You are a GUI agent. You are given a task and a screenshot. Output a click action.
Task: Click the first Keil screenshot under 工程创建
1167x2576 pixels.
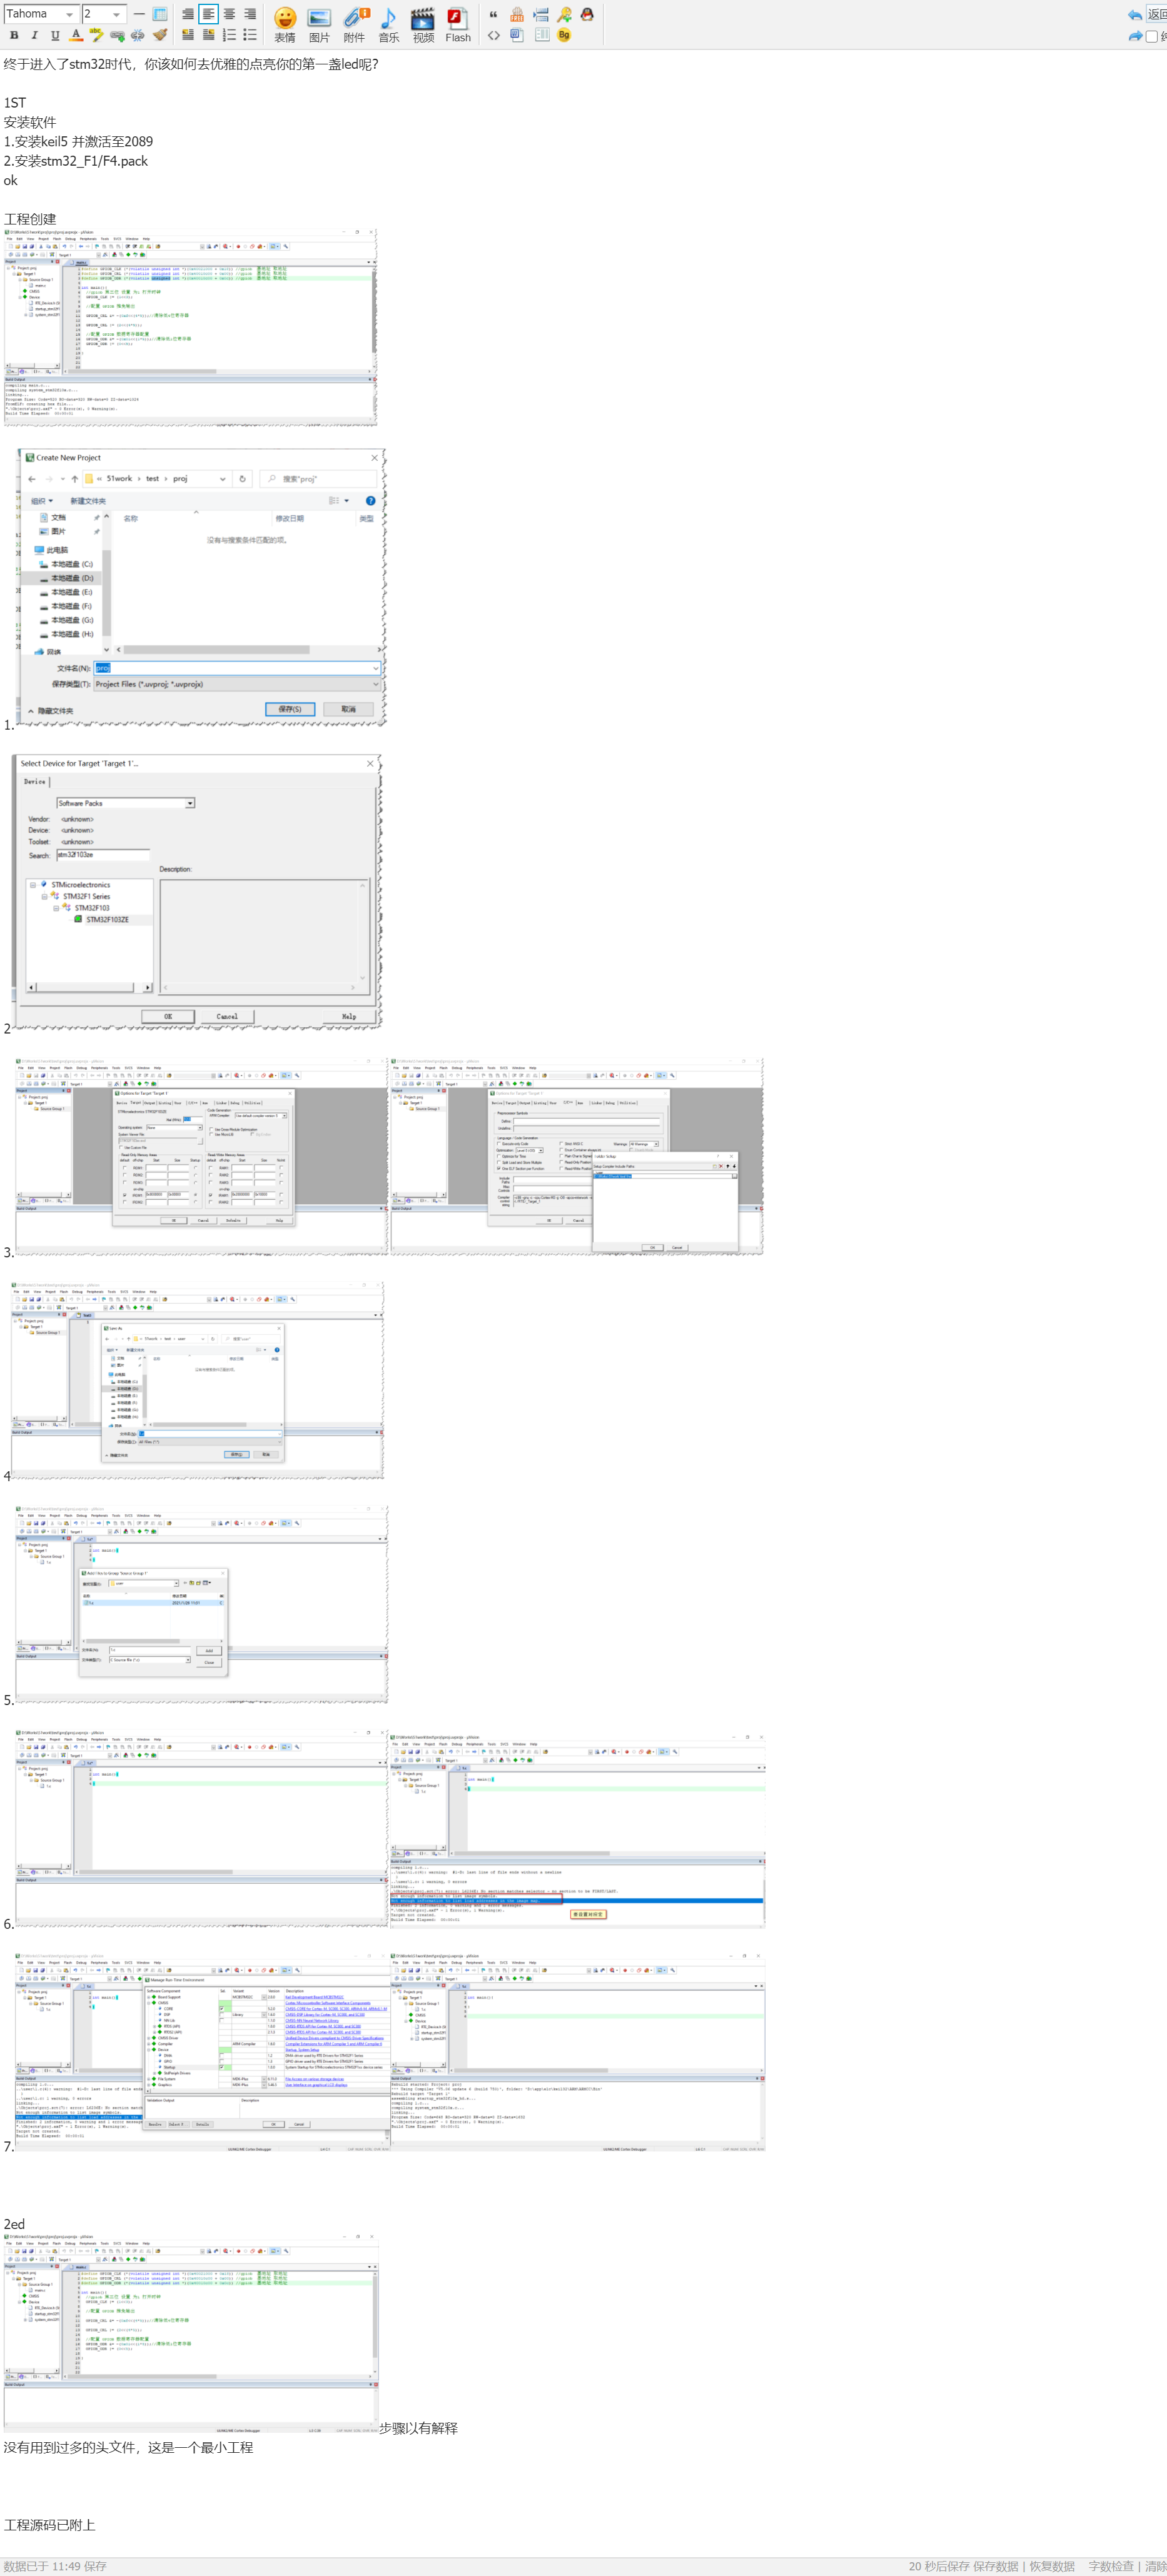[x=190, y=328]
